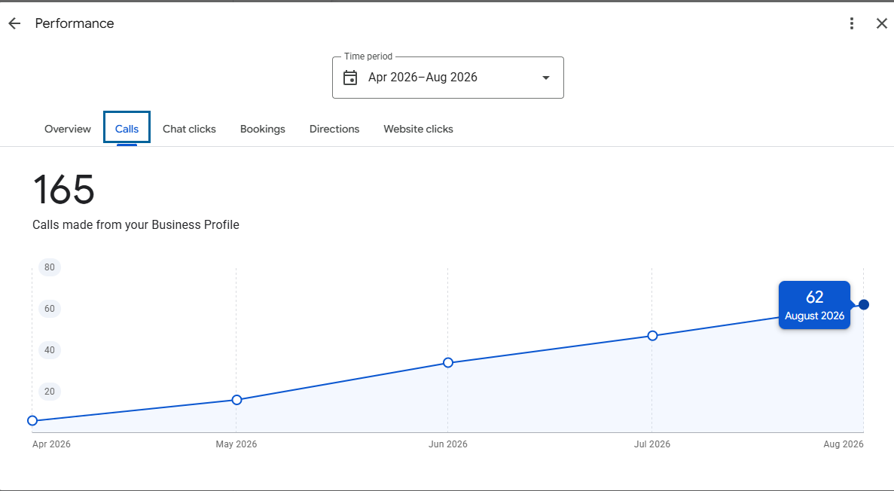Switch to the Overview tab
The image size is (894, 491).
67,129
